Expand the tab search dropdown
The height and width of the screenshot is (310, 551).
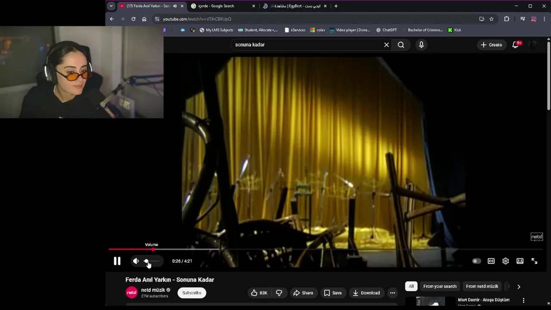pyautogui.click(x=111, y=6)
